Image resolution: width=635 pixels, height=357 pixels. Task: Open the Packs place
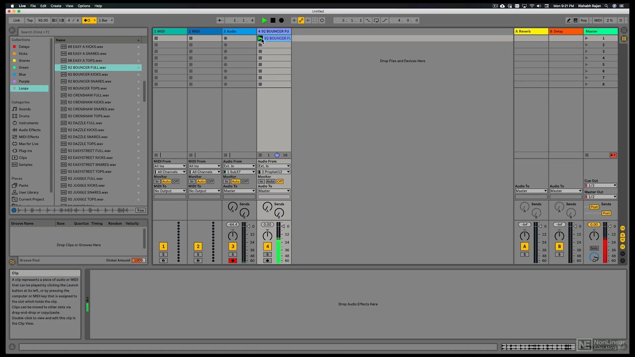tap(23, 185)
